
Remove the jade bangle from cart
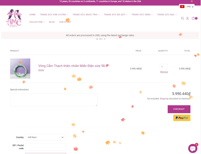pos(164,72)
